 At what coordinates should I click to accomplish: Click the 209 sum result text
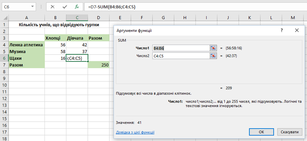point(229,88)
